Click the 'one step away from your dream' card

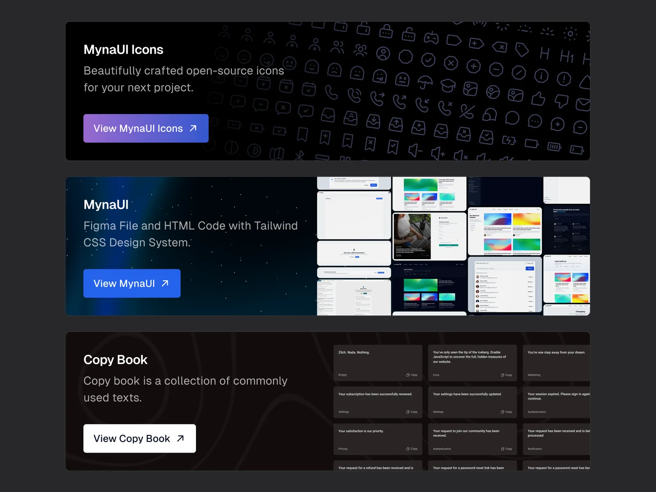[x=556, y=363]
